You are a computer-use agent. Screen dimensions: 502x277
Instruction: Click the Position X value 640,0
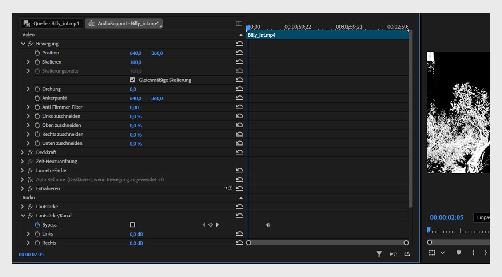[x=135, y=53]
